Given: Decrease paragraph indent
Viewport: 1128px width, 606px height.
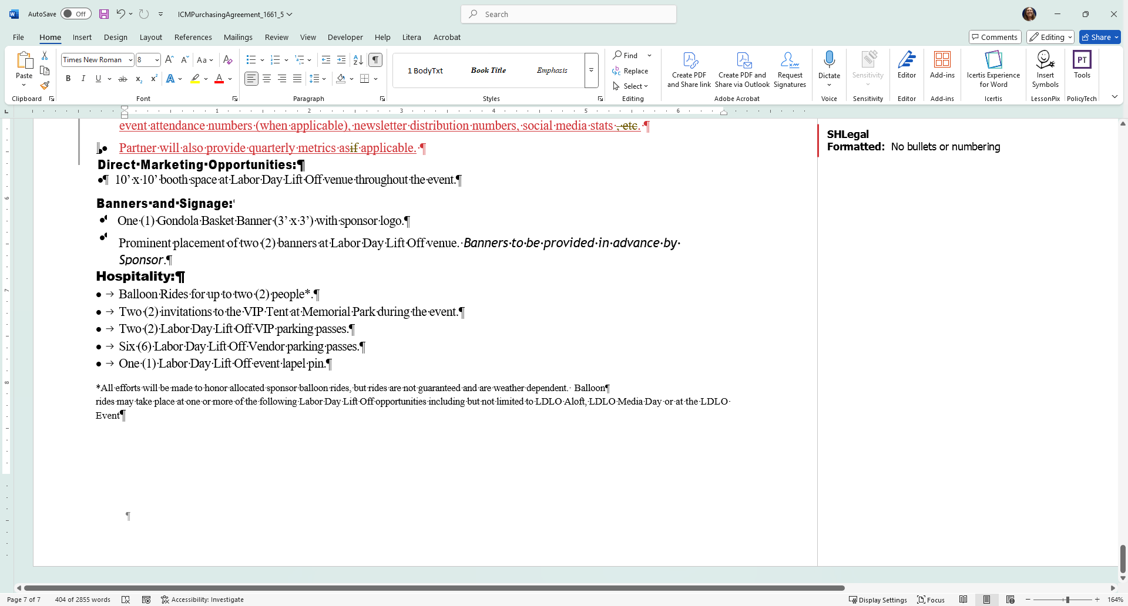Looking at the screenshot, I should [326, 60].
